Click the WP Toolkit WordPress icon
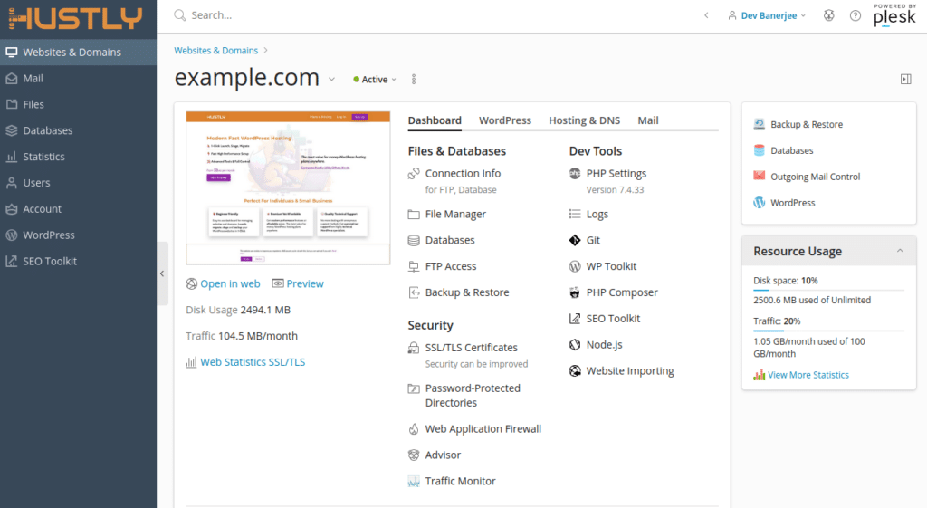The image size is (927, 508). point(575,266)
